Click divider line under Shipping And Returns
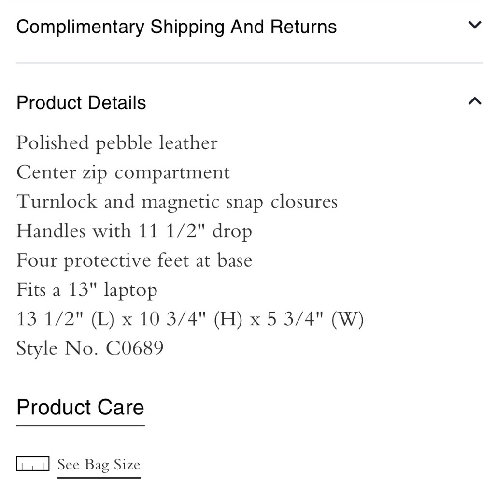Viewport: 483px width, 483px height. tap(250, 63)
